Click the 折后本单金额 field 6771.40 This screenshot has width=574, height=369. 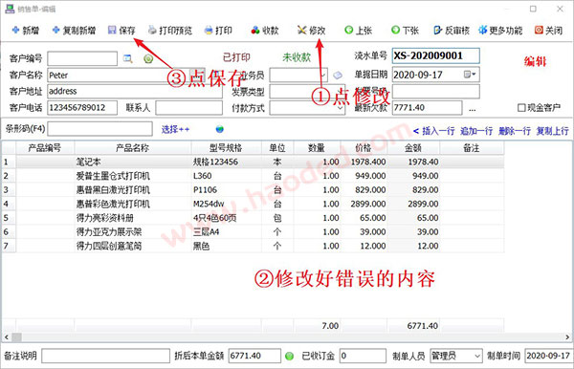254,356
